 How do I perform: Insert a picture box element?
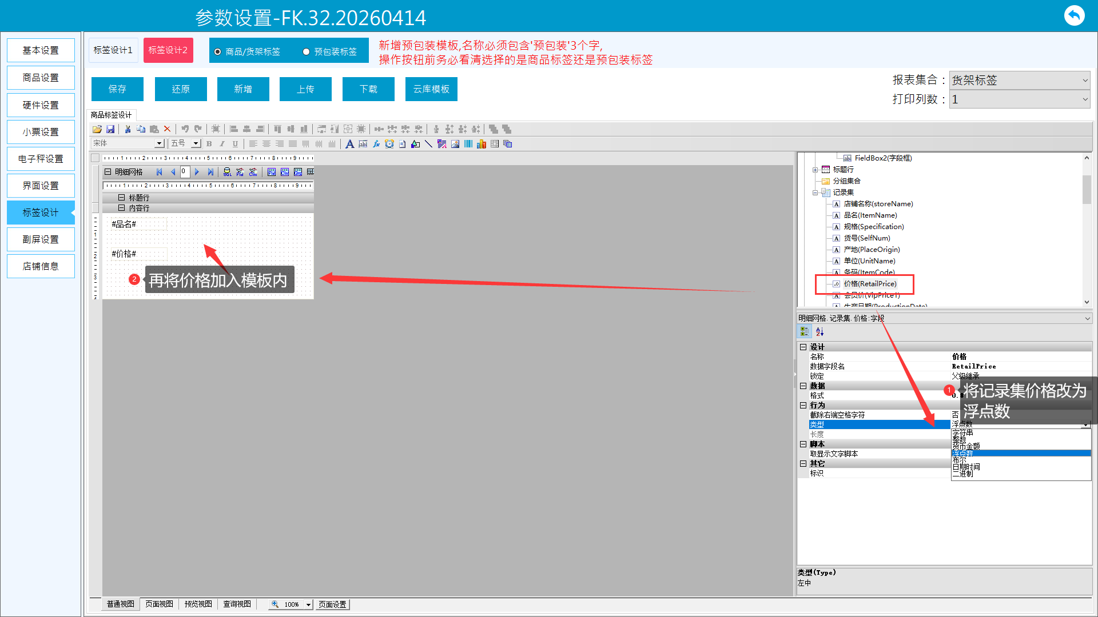click(455, 144)
